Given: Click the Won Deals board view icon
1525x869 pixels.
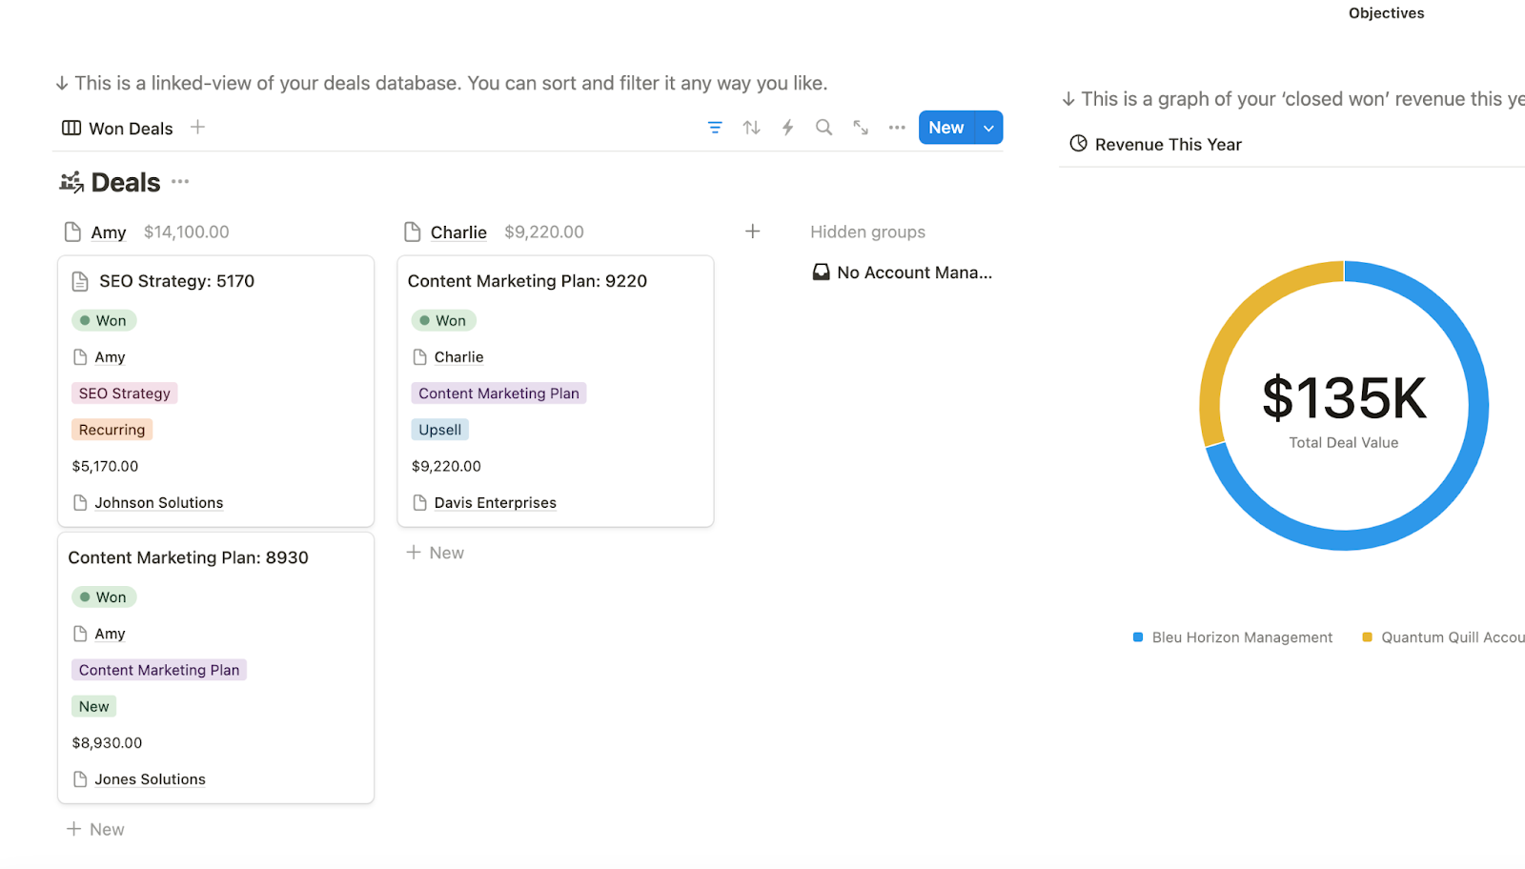Looking at the screenshot, I should [71, 128].
